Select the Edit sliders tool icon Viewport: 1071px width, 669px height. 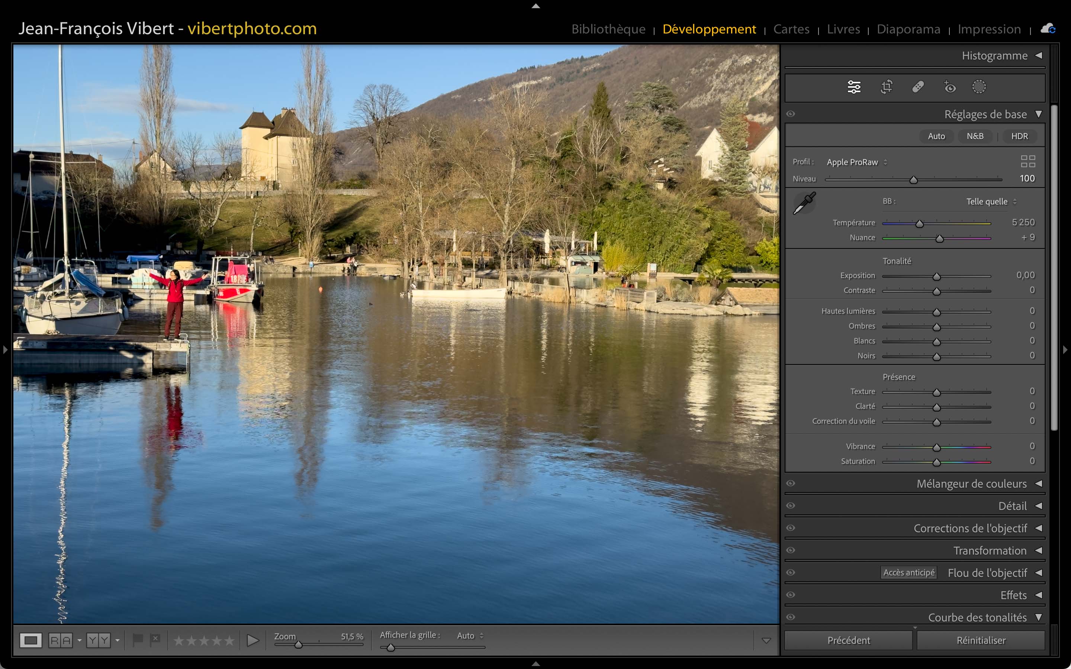[854, 87]
